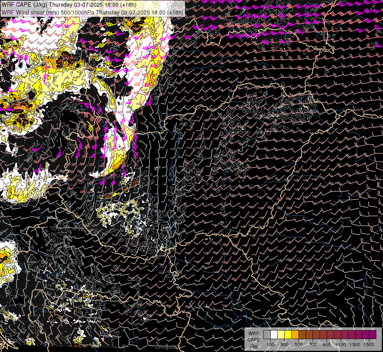This screenshot has width=383, height=352.
Task: Click the legend value 1500
Action: 369,345
